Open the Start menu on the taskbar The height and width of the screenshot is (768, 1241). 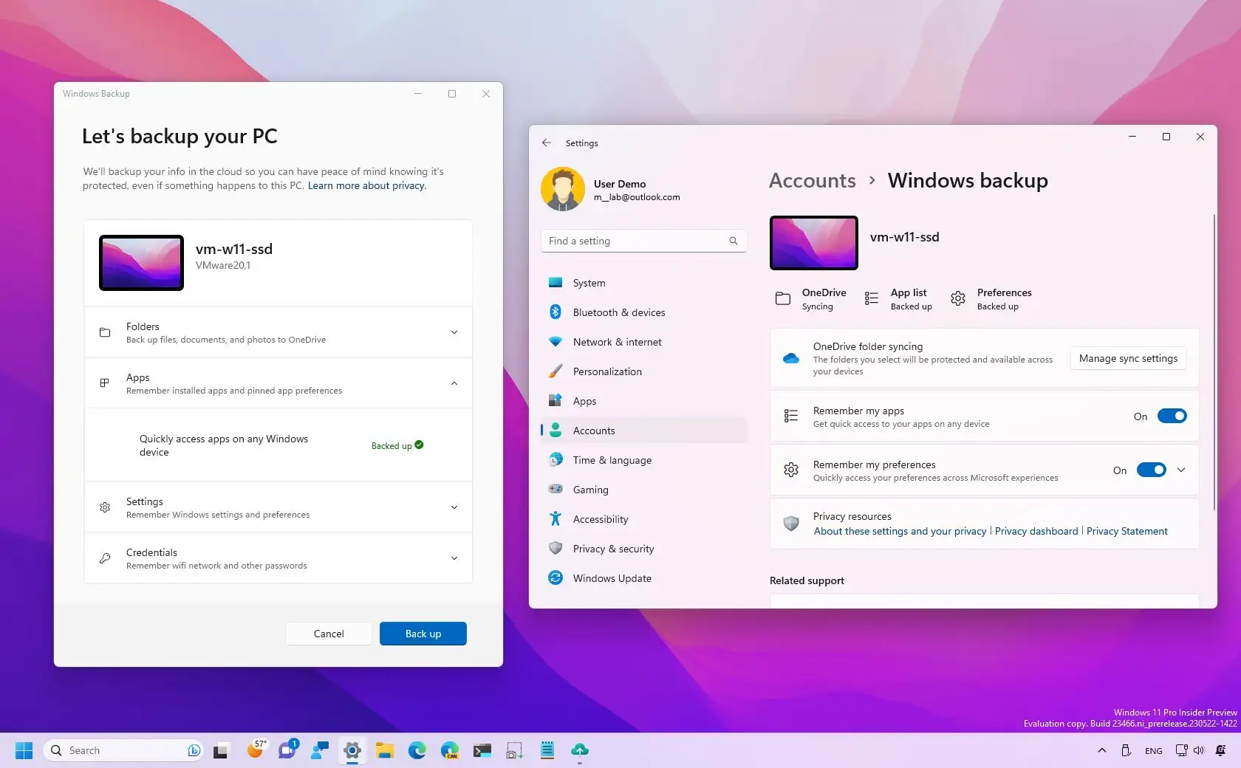[x=24, y=750]
